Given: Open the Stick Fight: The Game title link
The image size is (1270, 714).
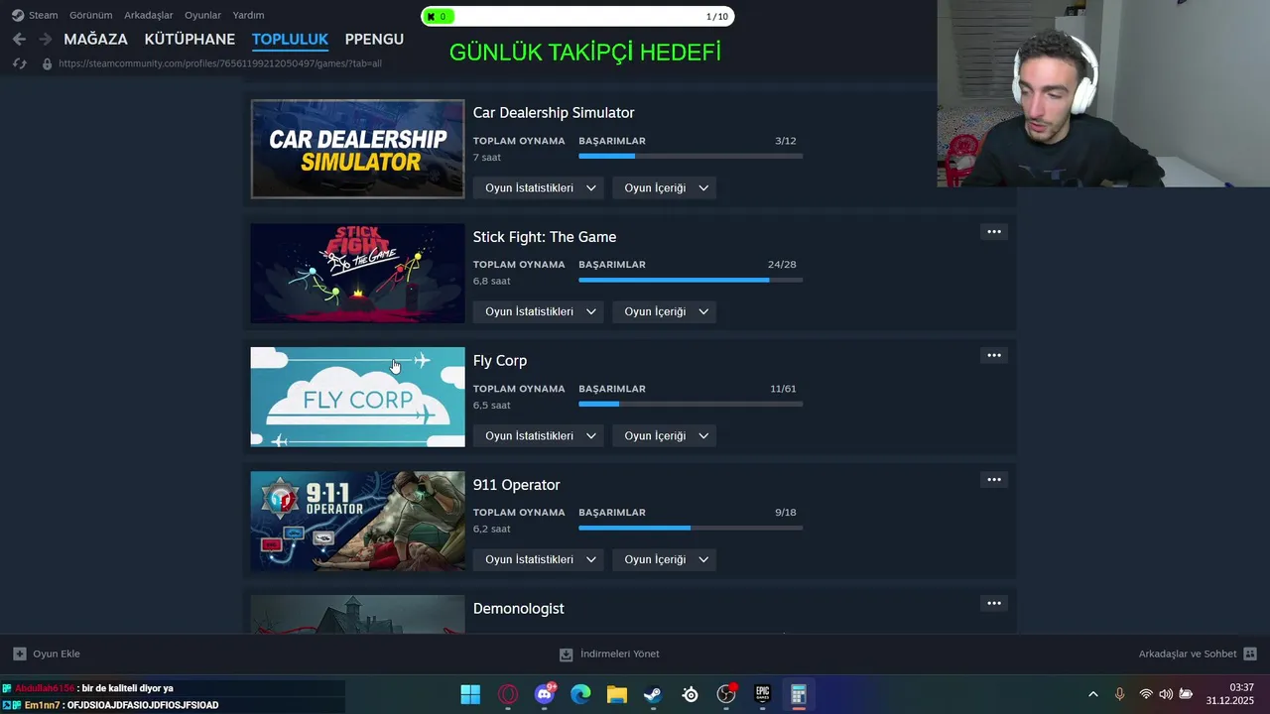Looking at the screenshot, I should (545, 237).
